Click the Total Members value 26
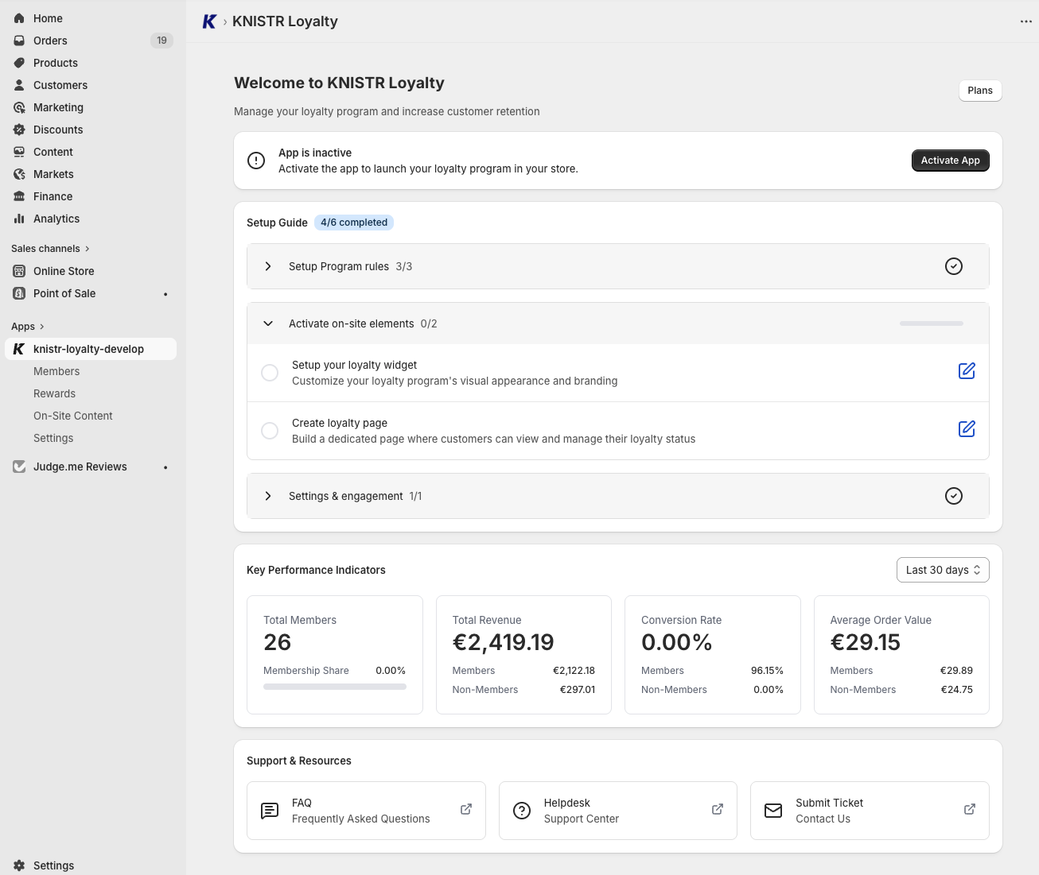The height and width of the screenshot is (875, 1039). pyautogui.click(x=278, y=642)
